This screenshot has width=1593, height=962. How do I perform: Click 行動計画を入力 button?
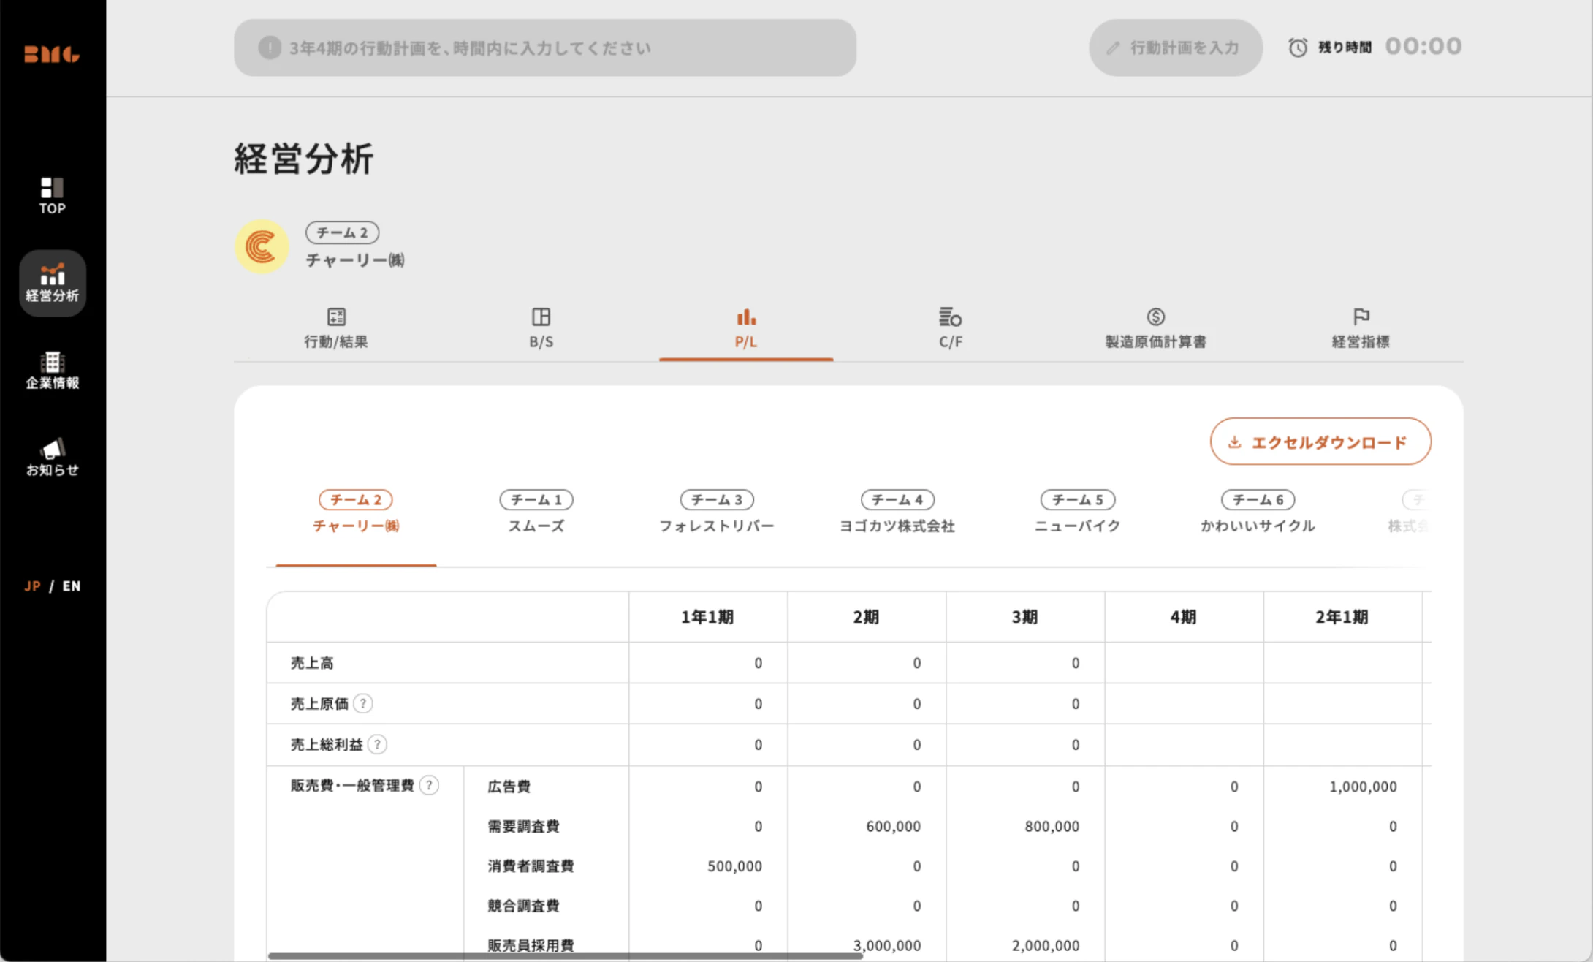[1176, 48]
